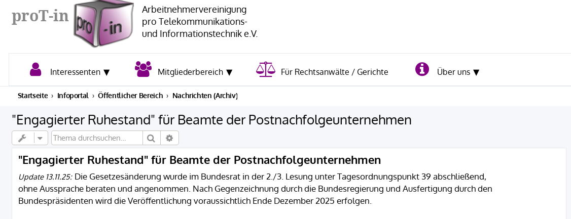The height and width of the screenshot is (219, 571).
Task: Click the scales of justice icon
Action: tap(266, 69)
